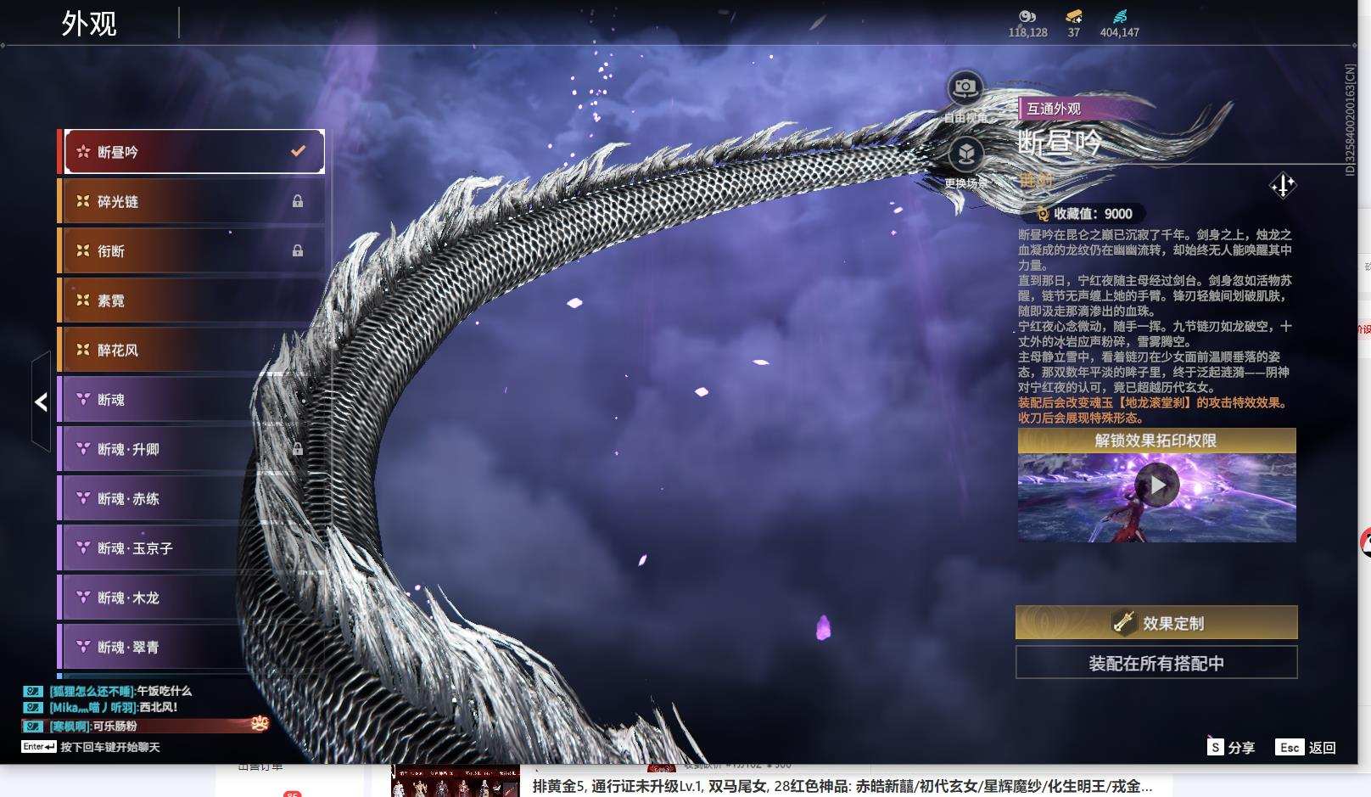This screenshot has width=1371, height=797.
Task: Click the 外观 page title
Action: [x=89, y=24]
